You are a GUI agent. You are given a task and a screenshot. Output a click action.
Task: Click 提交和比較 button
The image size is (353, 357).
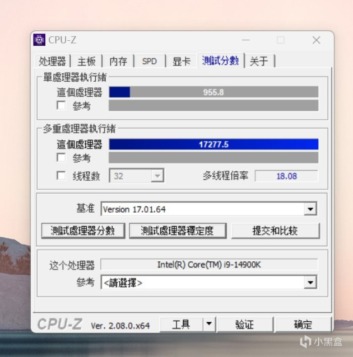click(275, 231)
